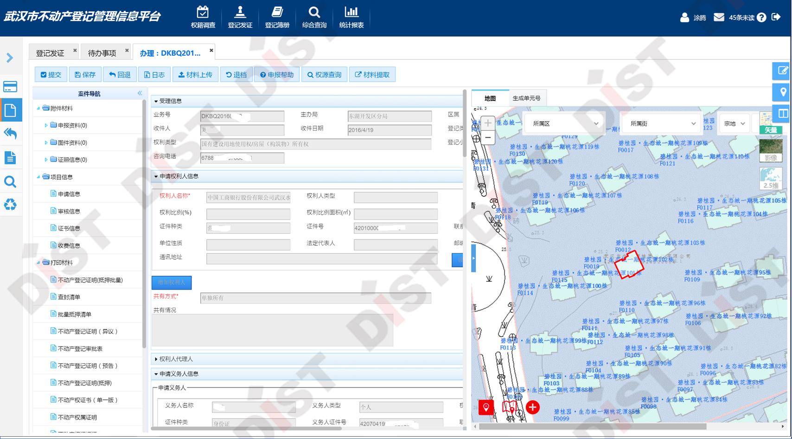
Task: Click the red plus map tool
Action: (532, 407)
